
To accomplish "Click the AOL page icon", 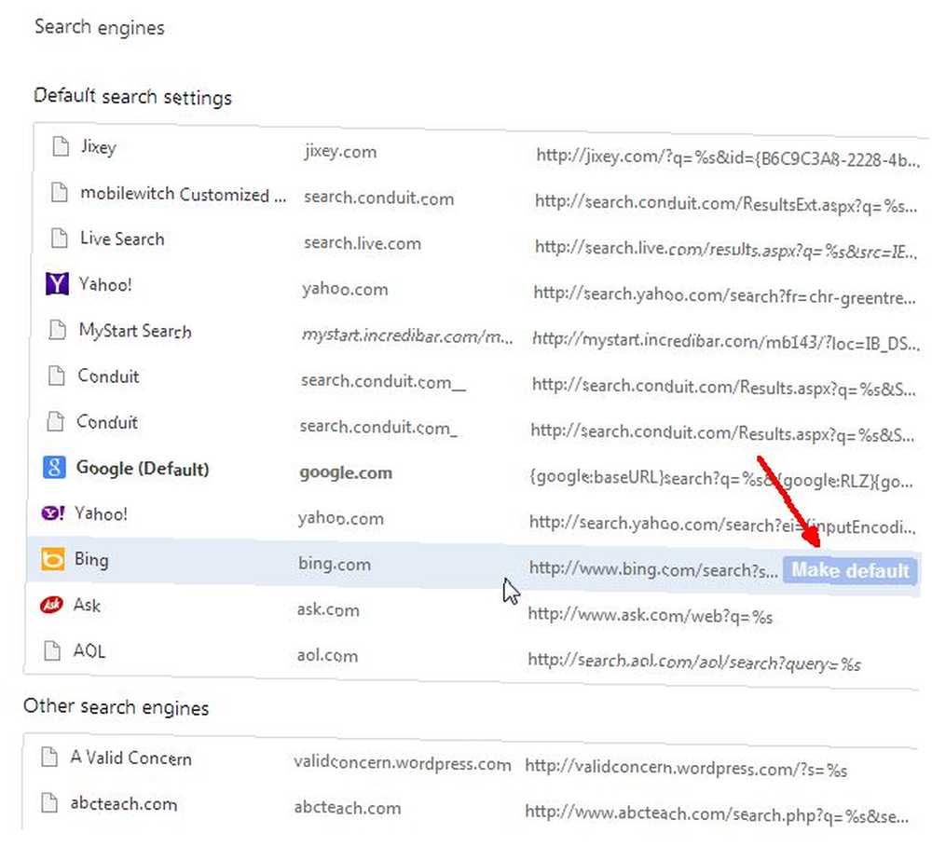I will [52, 650].
